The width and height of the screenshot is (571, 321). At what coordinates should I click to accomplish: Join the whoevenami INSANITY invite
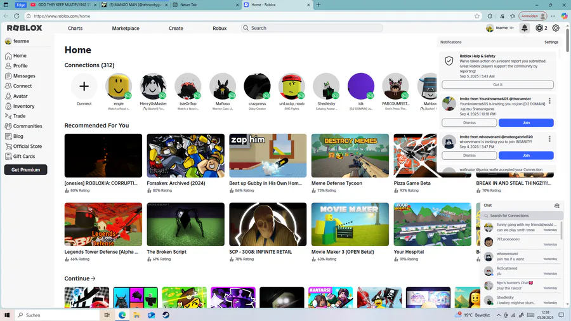click(526, 155)
